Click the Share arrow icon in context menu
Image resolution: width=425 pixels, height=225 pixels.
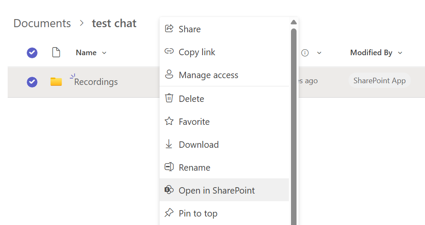tap(169, 29)
